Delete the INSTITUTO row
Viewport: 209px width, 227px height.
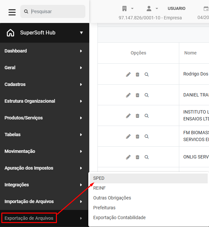point(137,116)
